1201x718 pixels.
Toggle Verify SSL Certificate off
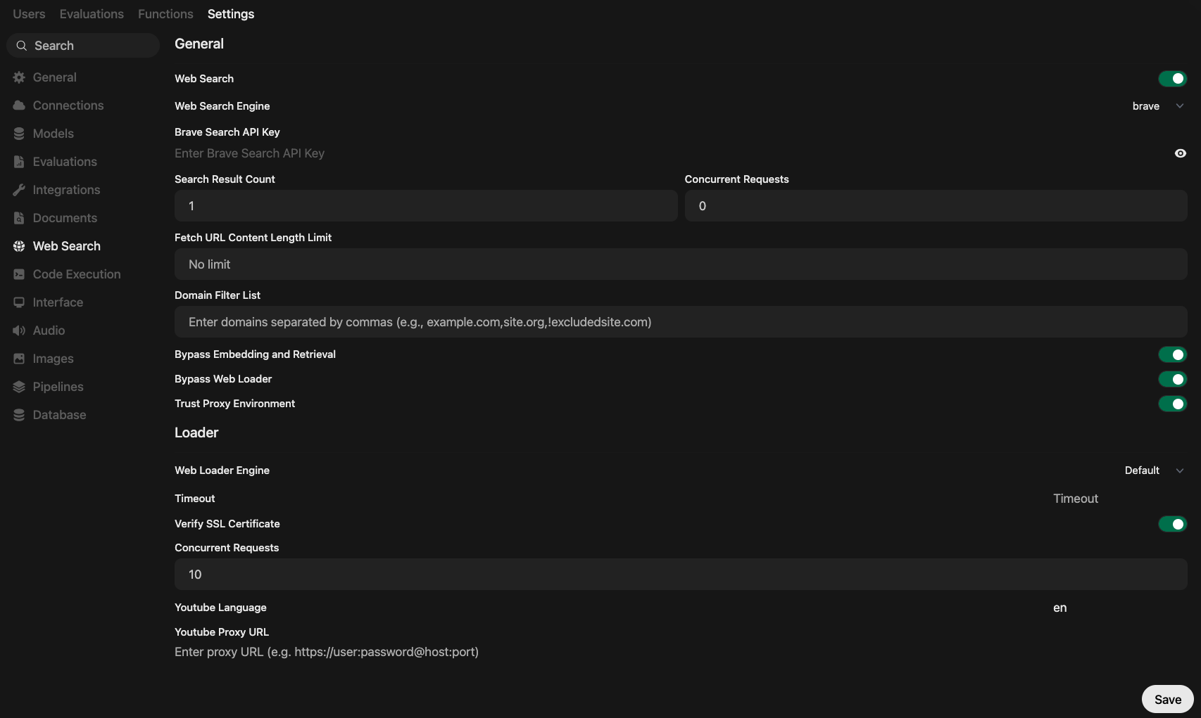coord(1172,524)
